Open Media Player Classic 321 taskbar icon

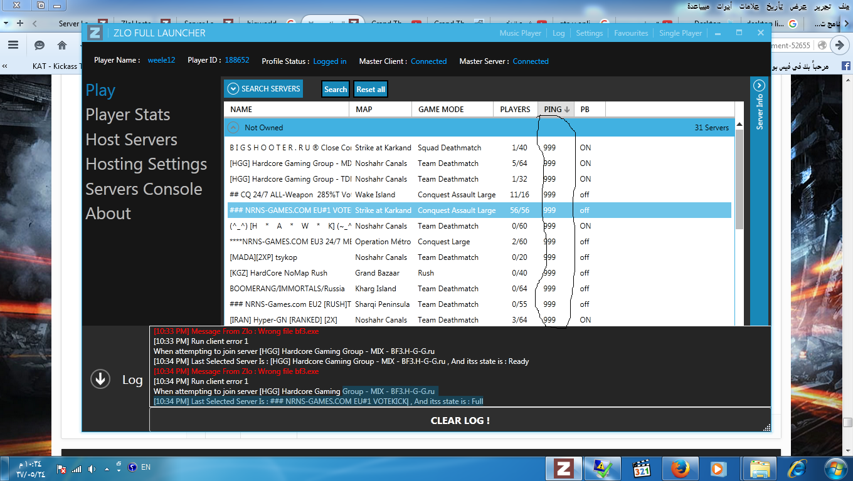642,468
